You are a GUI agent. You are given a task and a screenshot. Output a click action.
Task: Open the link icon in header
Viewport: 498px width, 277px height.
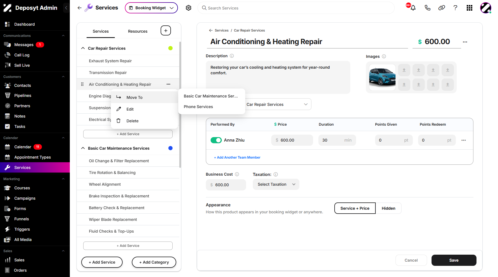442,8
